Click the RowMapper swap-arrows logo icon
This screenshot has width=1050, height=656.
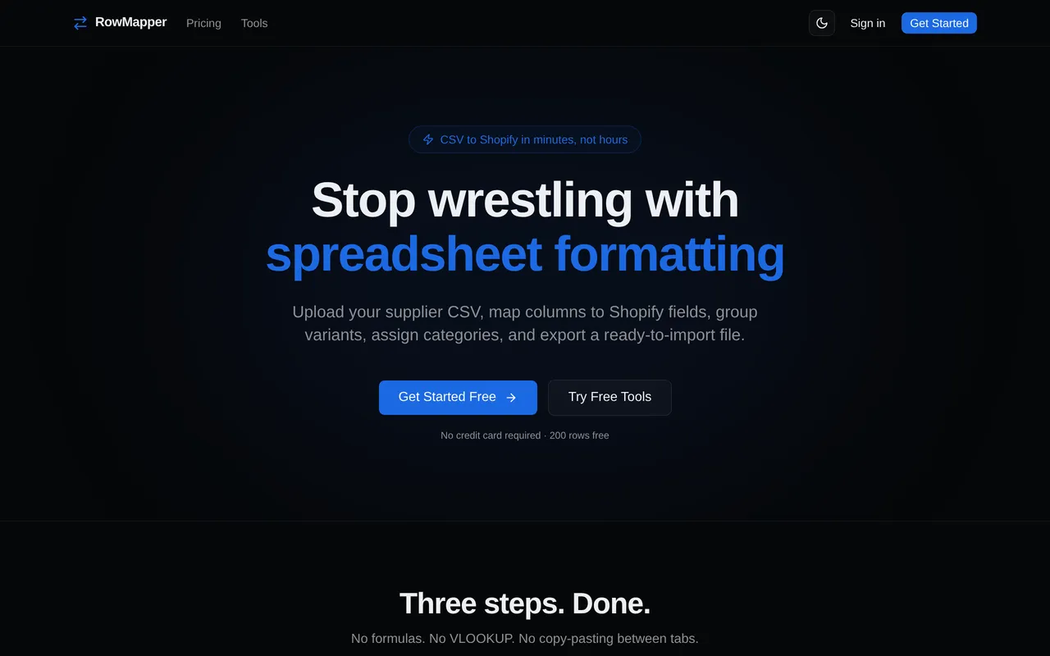[80, 23]
